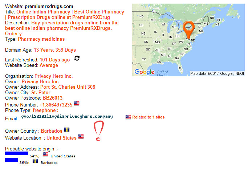Click the US flag in probable origin list
Image resolution: width=248 pixels, height=169 pixels.
click(x=45, y=154)
